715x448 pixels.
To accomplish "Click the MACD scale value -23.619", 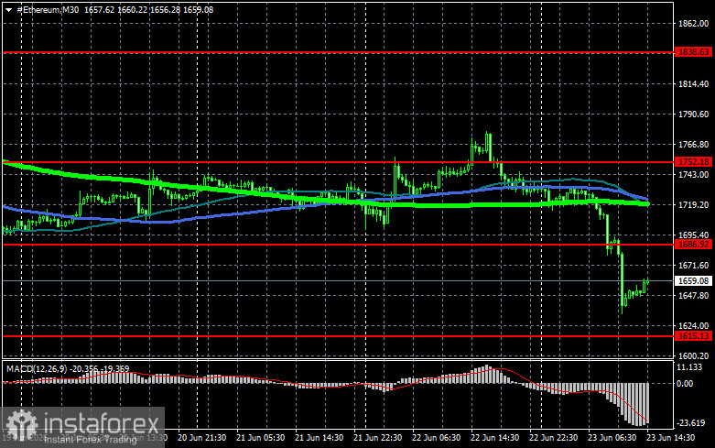I will (x=691, y=423).
